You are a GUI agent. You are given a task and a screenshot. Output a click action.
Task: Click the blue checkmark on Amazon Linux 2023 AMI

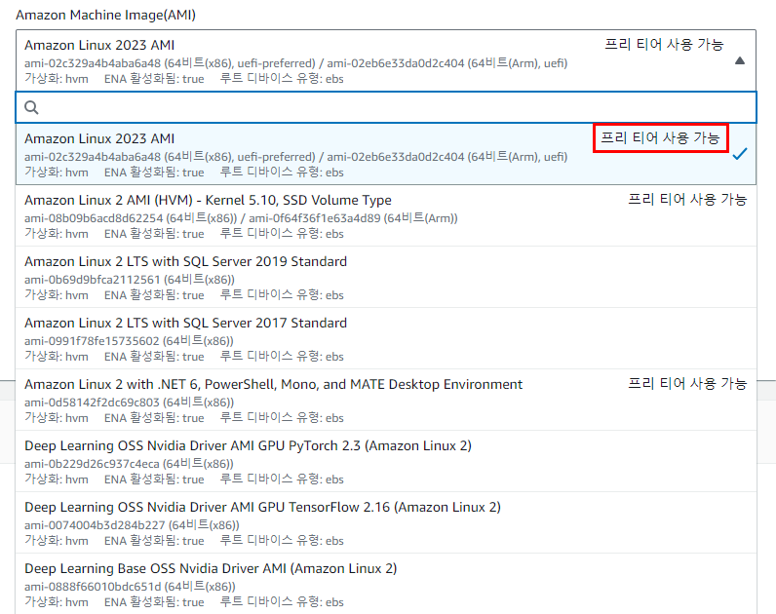740,154
